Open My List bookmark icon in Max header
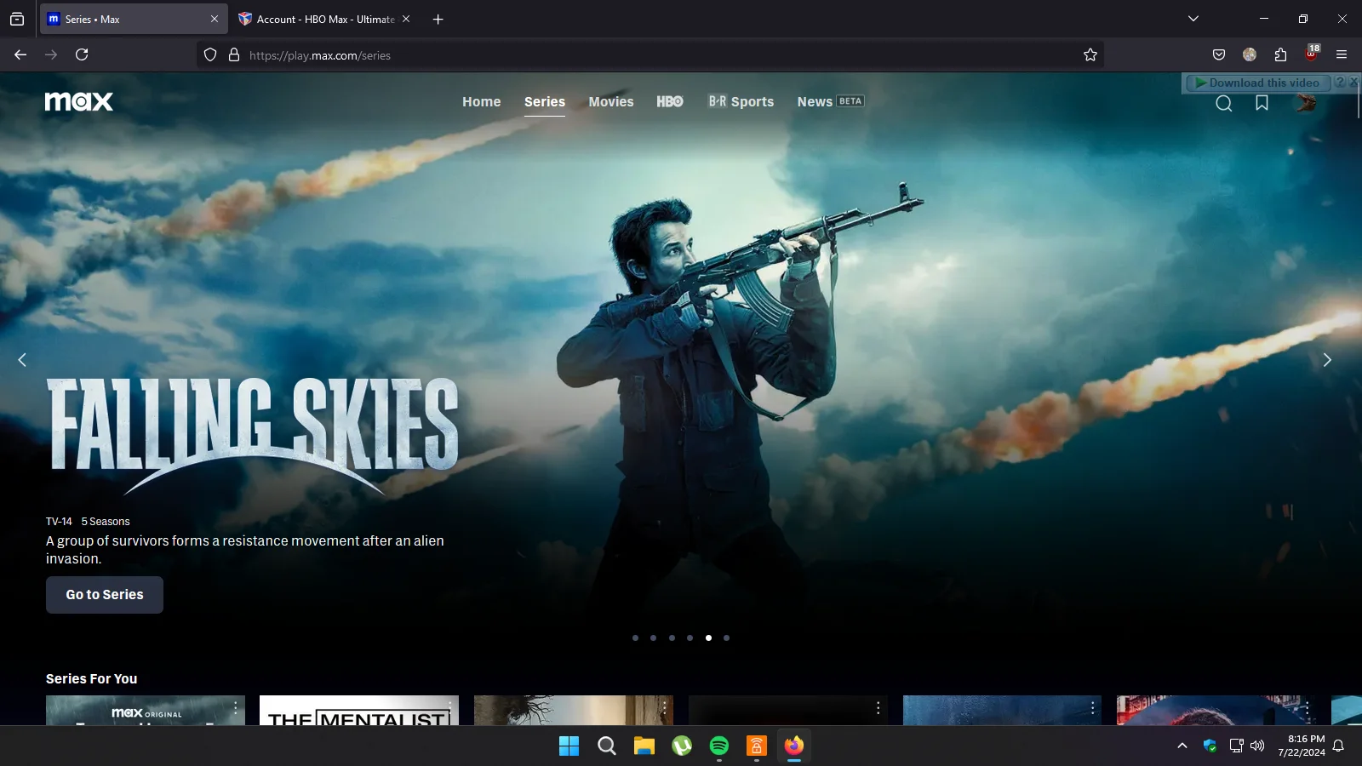The width and height of the screenshot is (1362, 766). (x=1262, y=103)
